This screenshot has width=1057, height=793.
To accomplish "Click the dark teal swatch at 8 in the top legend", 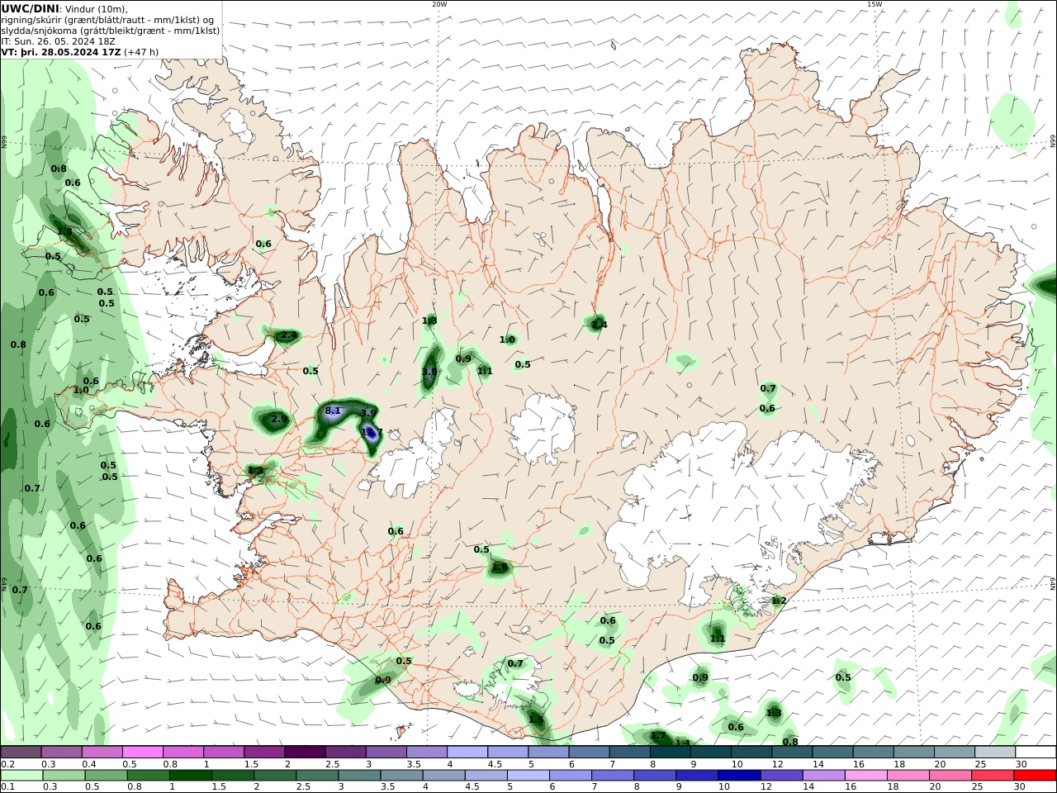I will (x=670, y=753).
